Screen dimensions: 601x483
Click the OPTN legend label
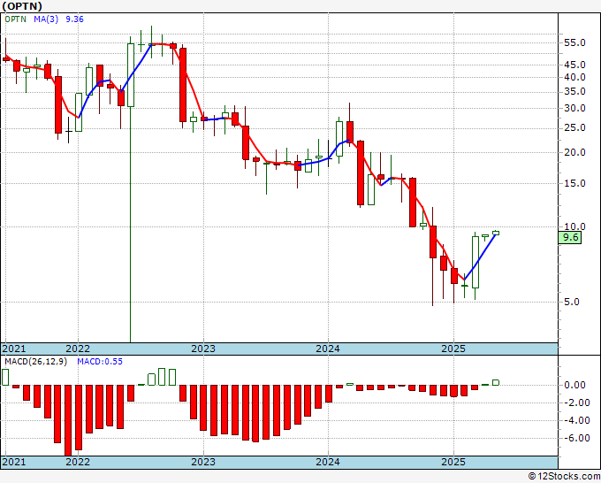[x=15, y=19]
